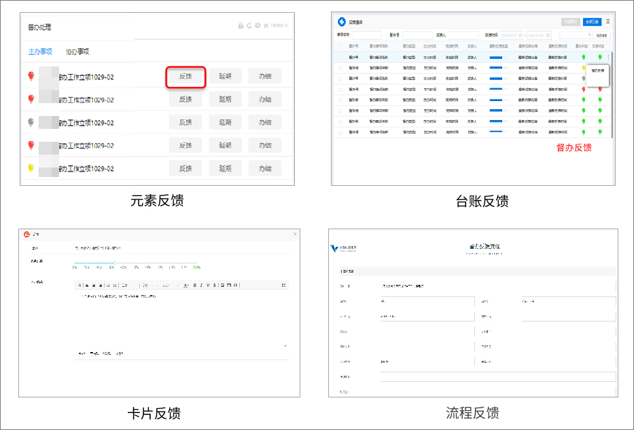Click 反馈 in the gray-bulb row
Screen dimensions: 634x430
coord(186,122)
